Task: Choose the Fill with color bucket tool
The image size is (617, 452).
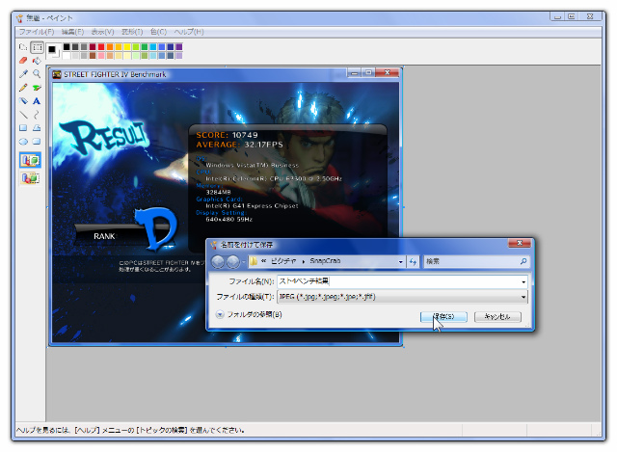Action: pyautogui.click(x=37, y=61)
